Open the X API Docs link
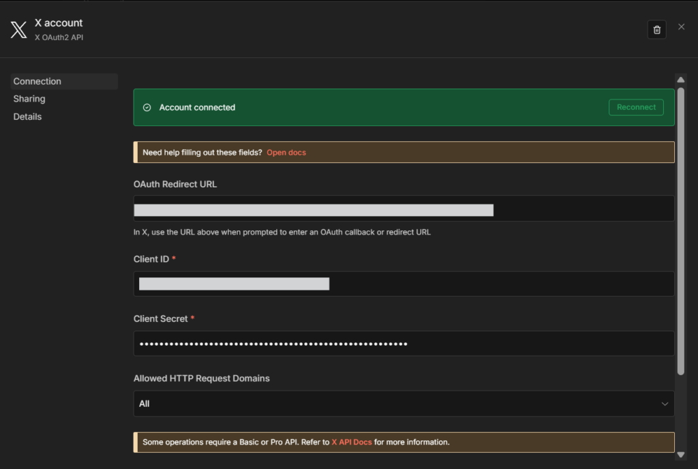 click(352, 442)
